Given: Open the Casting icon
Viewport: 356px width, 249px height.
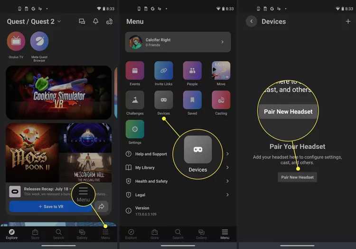Looking at the screenshot, I should (221, 100).
